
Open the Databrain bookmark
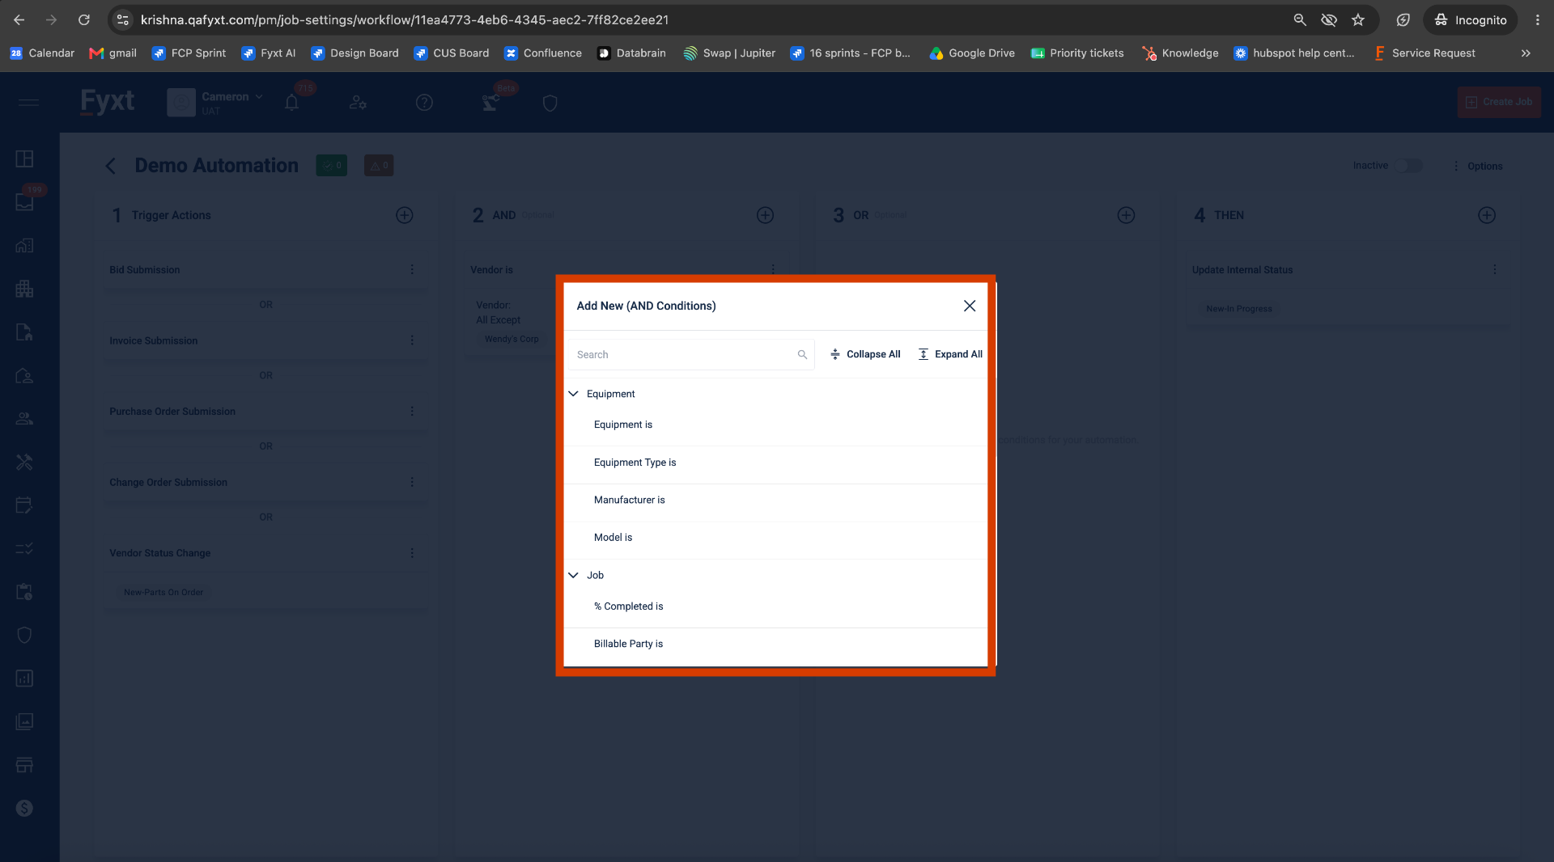pos(632,53)
